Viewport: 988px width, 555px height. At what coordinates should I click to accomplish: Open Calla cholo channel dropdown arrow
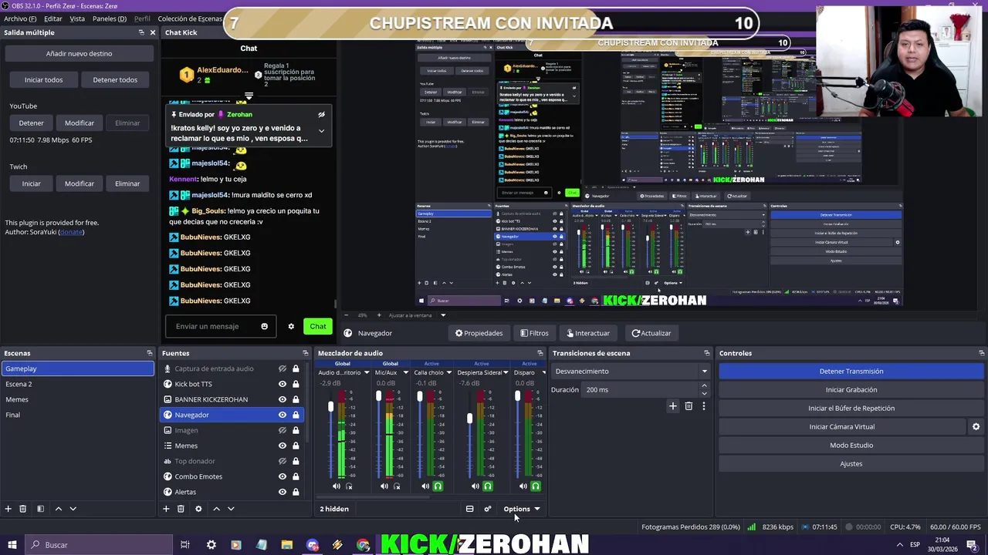click(x=448, y=373)
